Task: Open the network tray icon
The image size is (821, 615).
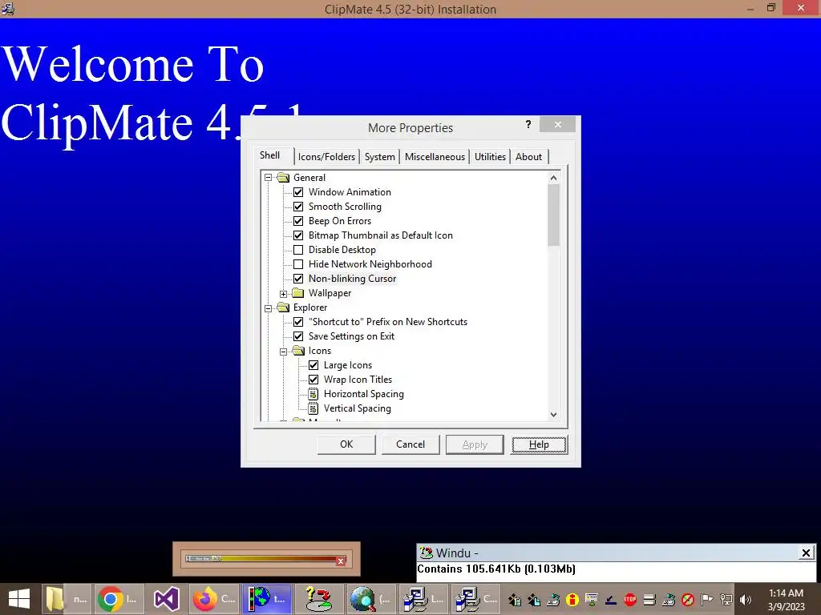Action: 726,599
